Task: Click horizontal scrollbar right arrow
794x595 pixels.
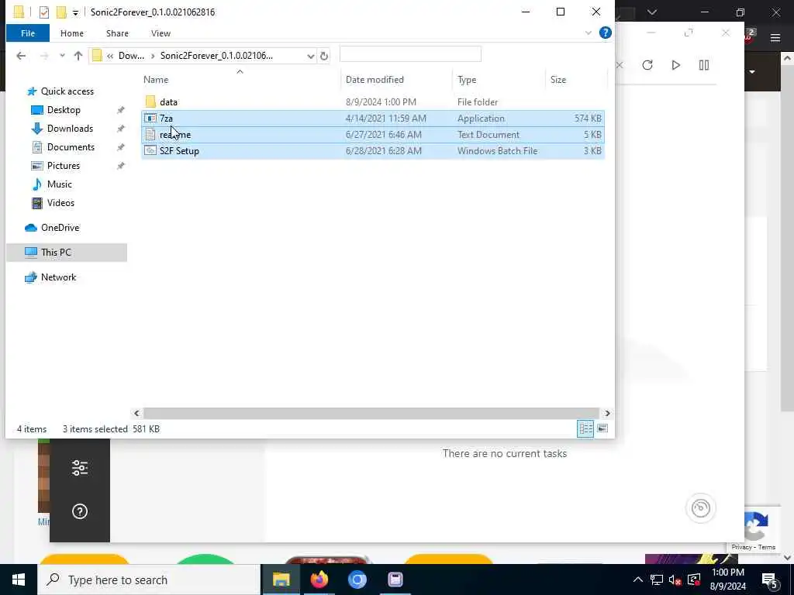Action: pos(607,414)
